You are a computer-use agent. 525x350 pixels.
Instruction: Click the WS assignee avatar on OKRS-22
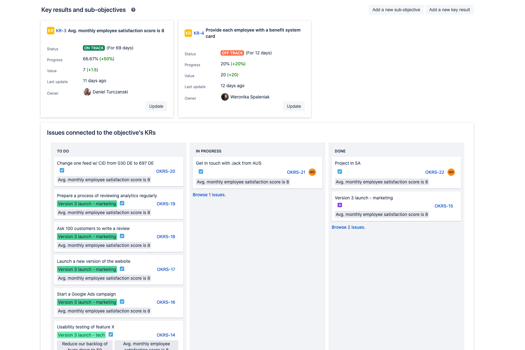(451, 172)
